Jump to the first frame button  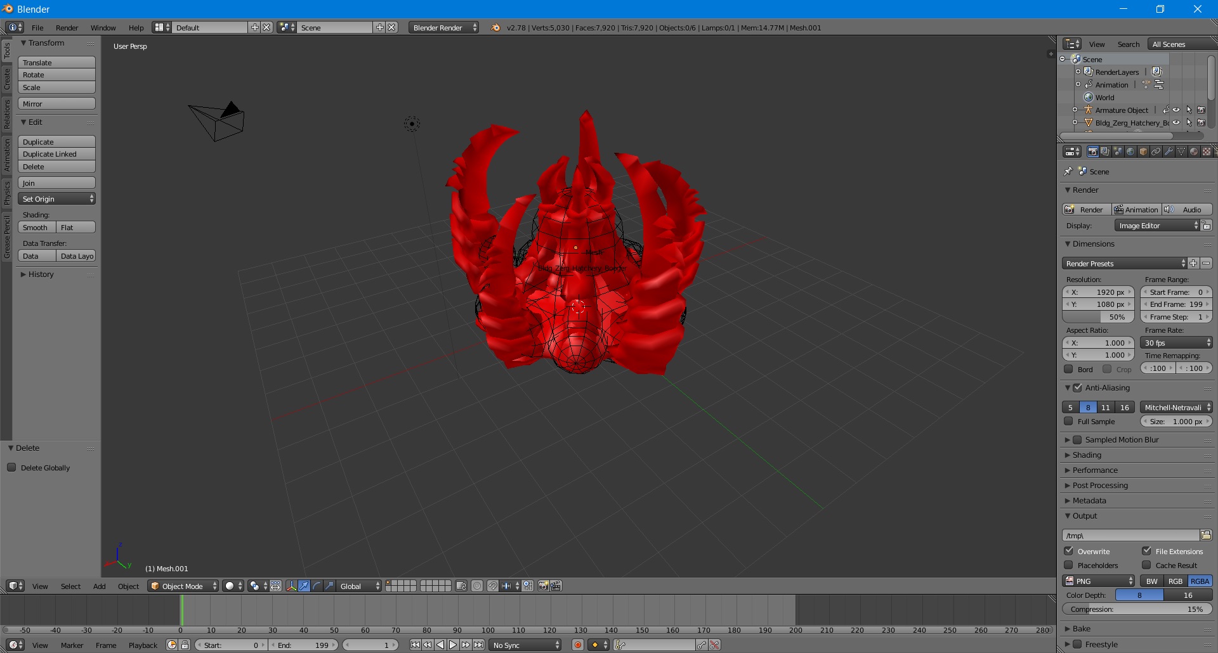point(415,645)
